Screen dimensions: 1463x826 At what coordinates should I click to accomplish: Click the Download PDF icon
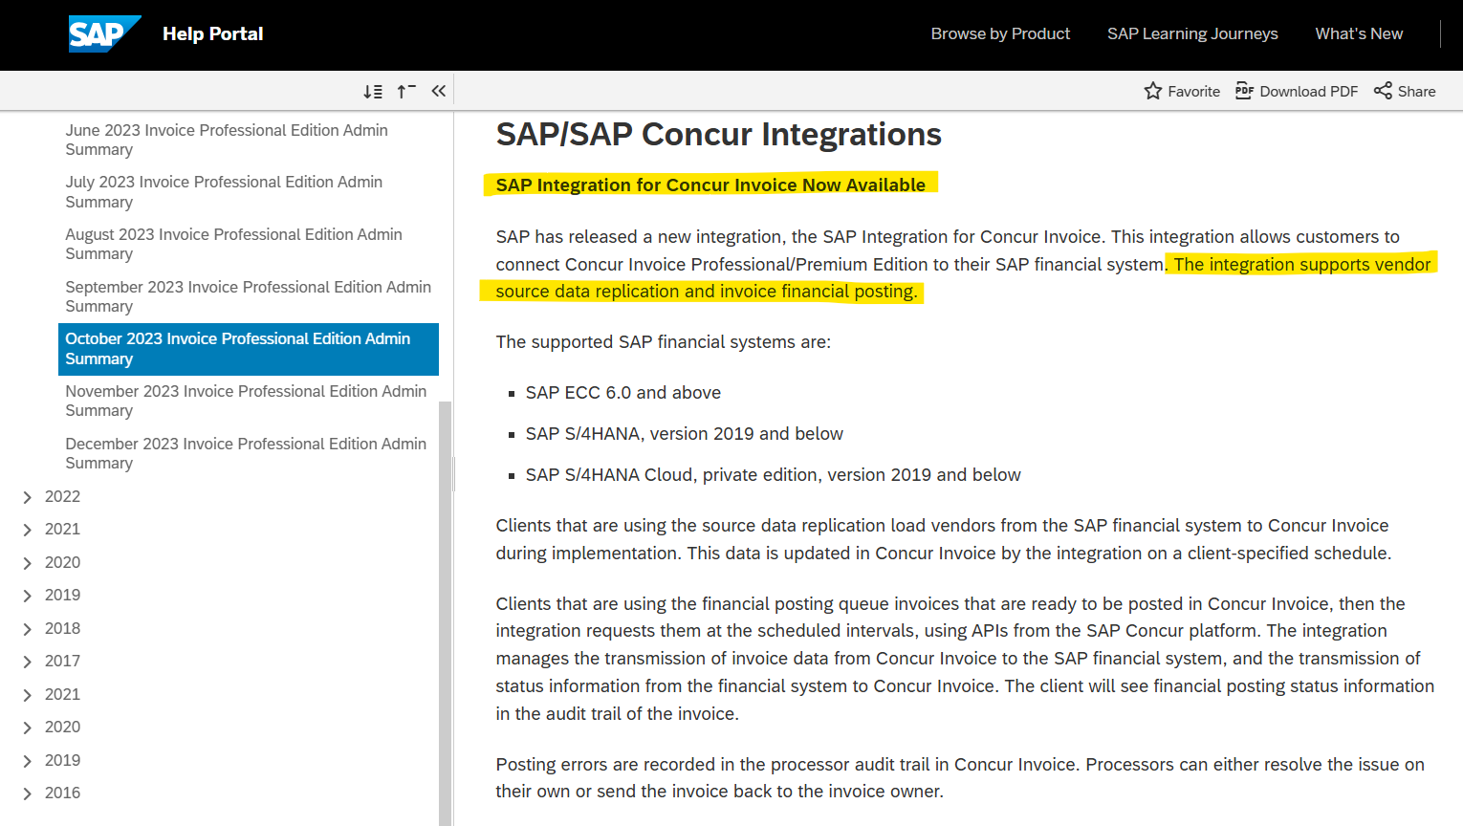(x=1244, y=91)
